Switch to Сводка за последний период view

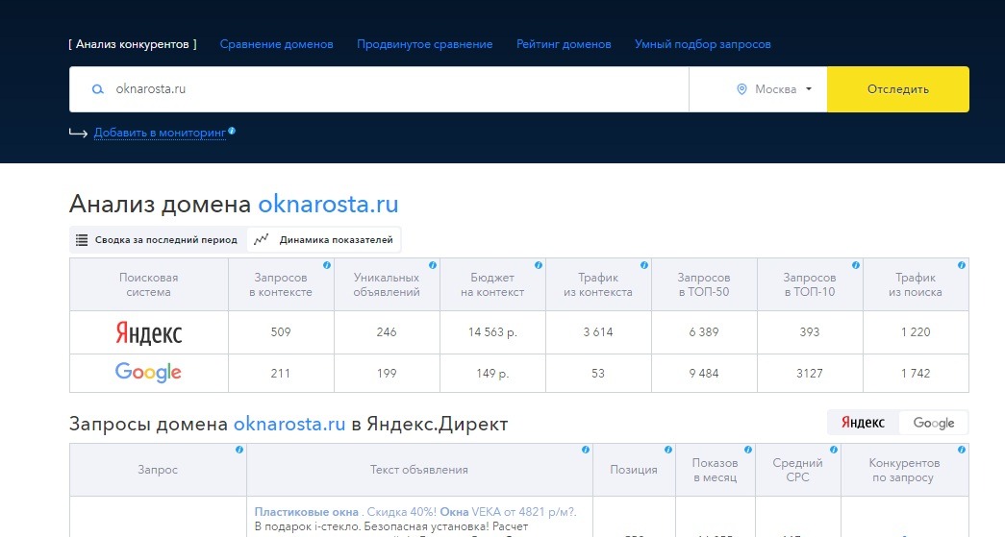tap(158, 240)
